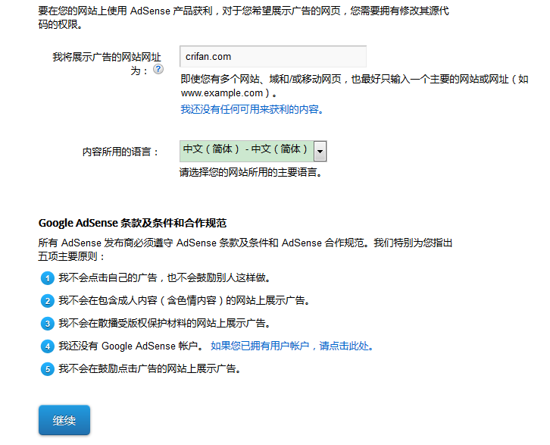Image resolution: width=550 pixels, height=445 pixels.
Task: Click hint text with www.example.com
Action: 355,86
